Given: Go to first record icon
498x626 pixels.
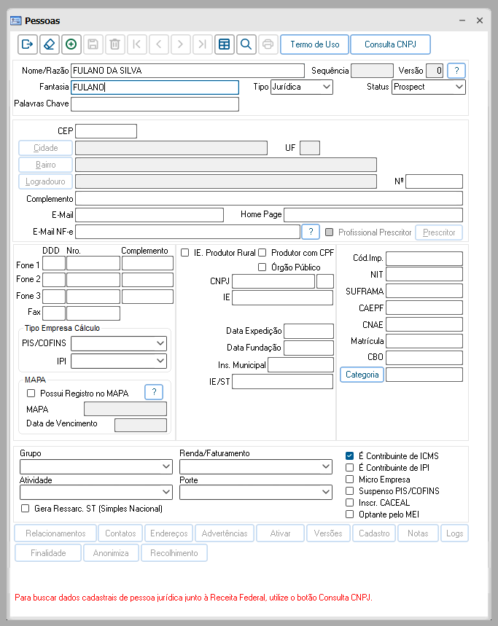Looking at the screenshot, I should coord(137,44).
